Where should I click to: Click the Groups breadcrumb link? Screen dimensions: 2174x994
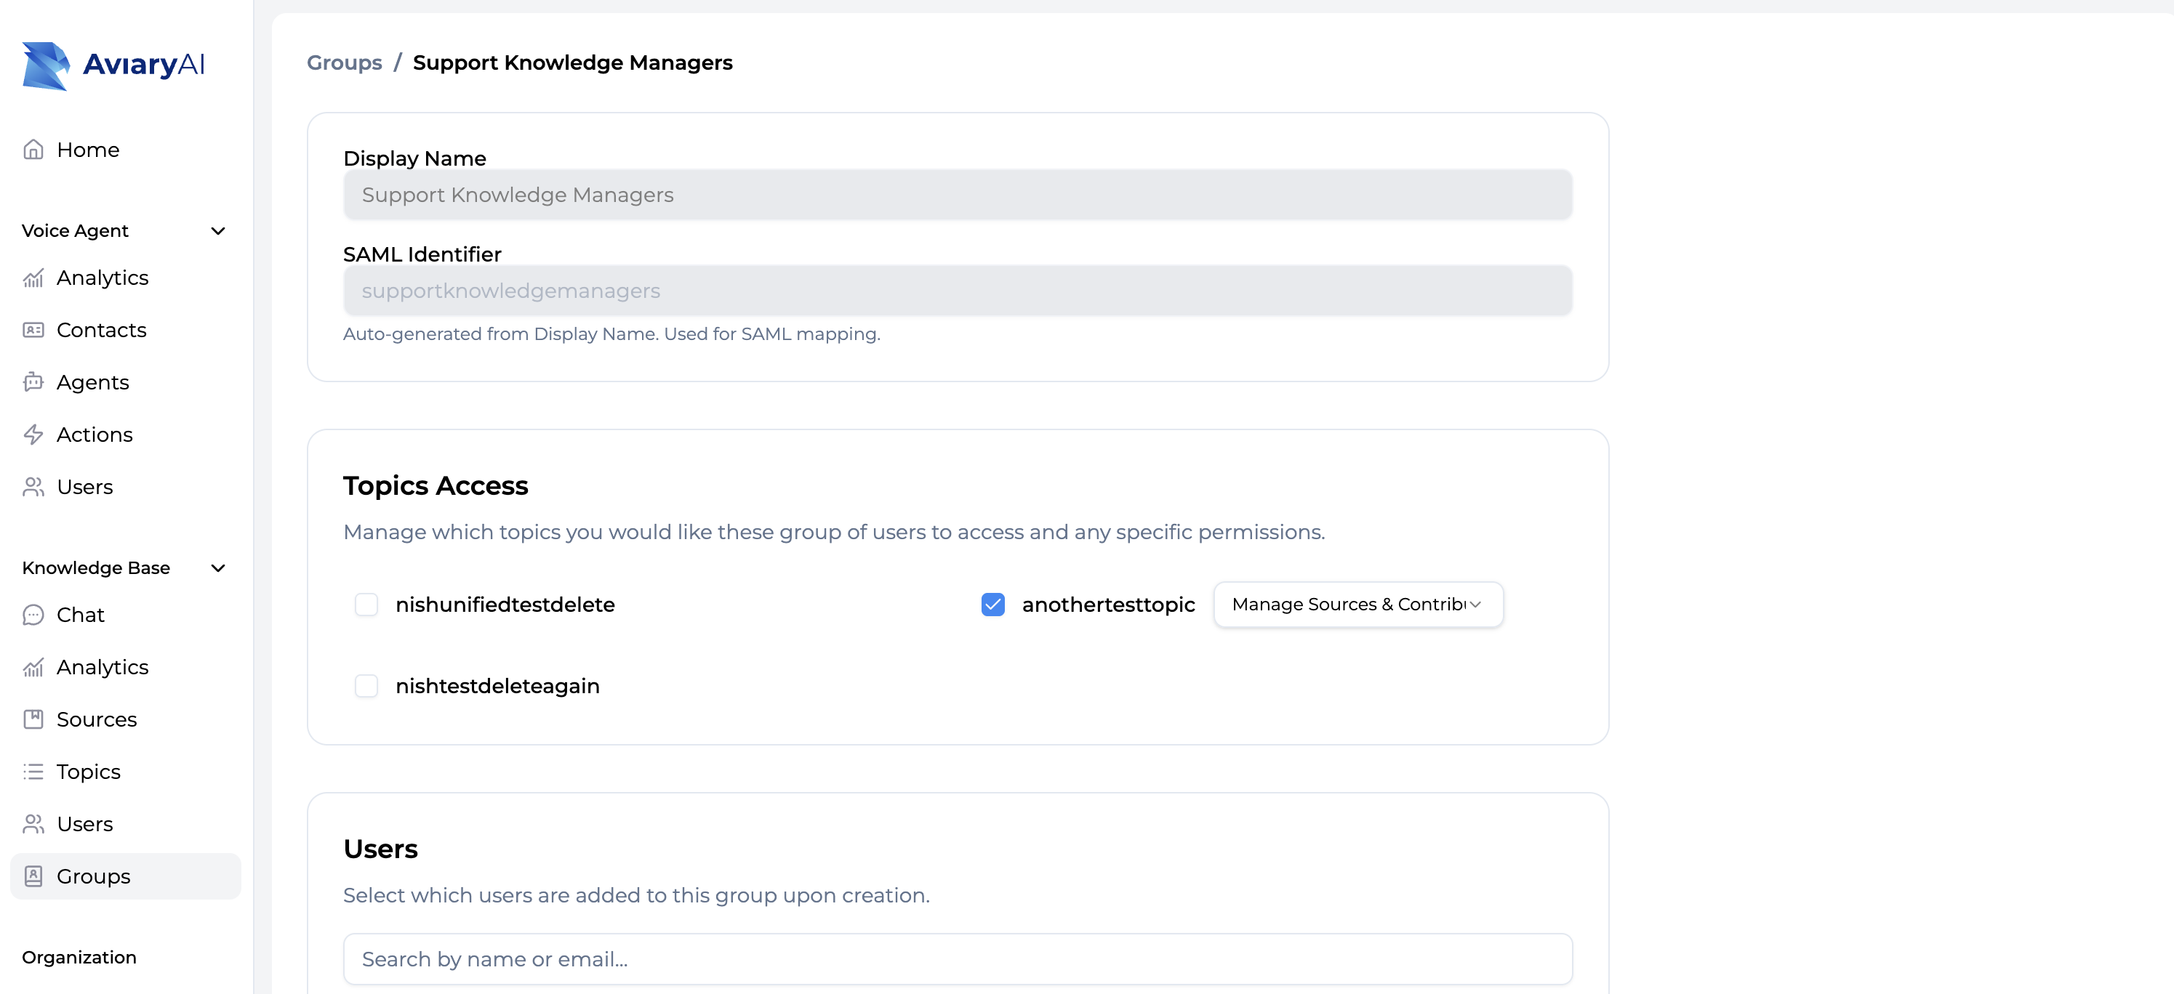click(x=345, y=62)
